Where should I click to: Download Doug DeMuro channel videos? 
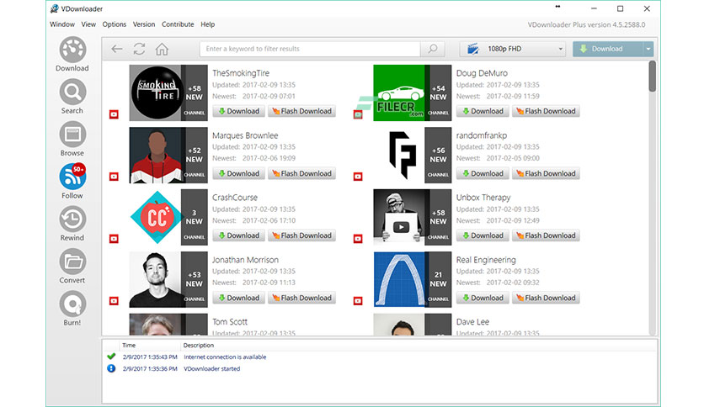(483, 111)
